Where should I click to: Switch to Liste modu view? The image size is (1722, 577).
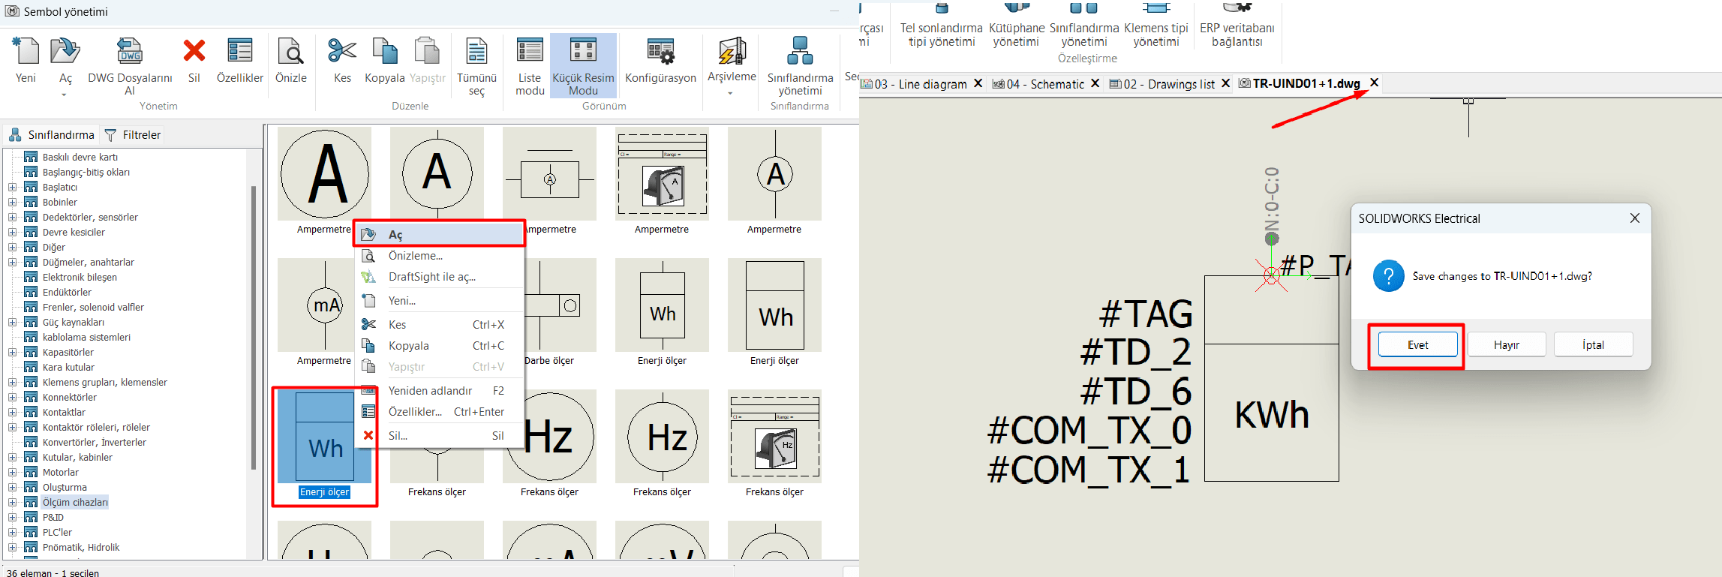click(x=530, y=51)
